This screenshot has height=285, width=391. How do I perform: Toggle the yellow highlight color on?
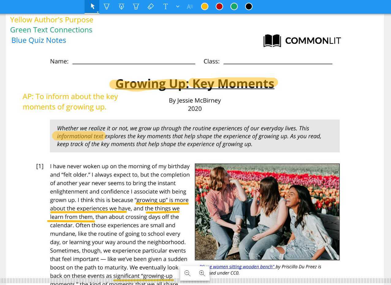tap(204, 6)
